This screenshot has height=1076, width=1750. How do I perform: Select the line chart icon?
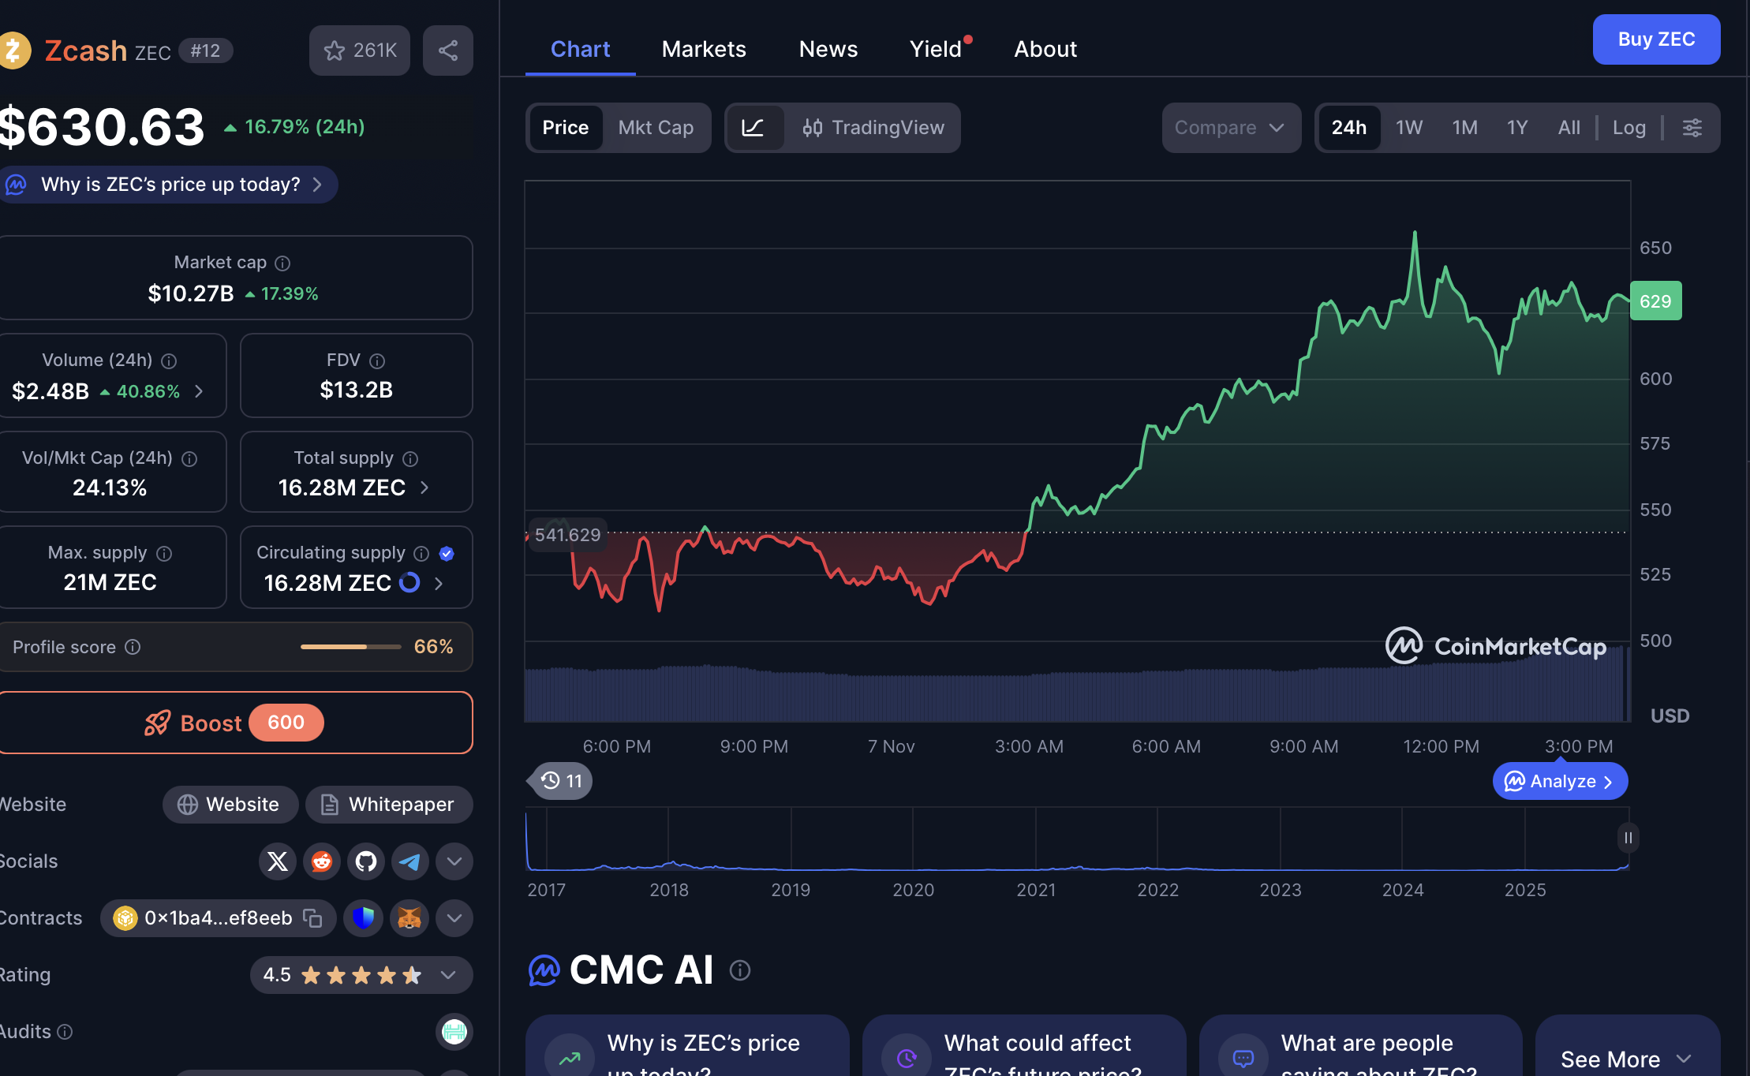click(755, 127)
